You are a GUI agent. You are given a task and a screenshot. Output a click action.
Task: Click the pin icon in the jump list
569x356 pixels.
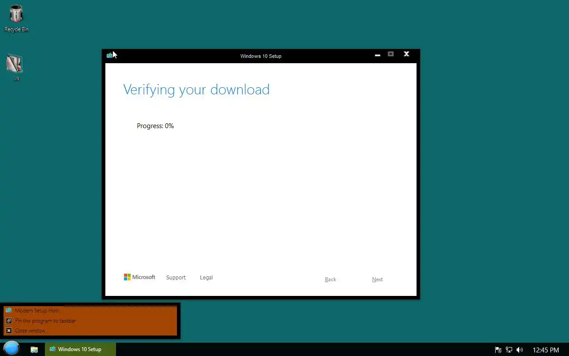click(x=8, y=320)
